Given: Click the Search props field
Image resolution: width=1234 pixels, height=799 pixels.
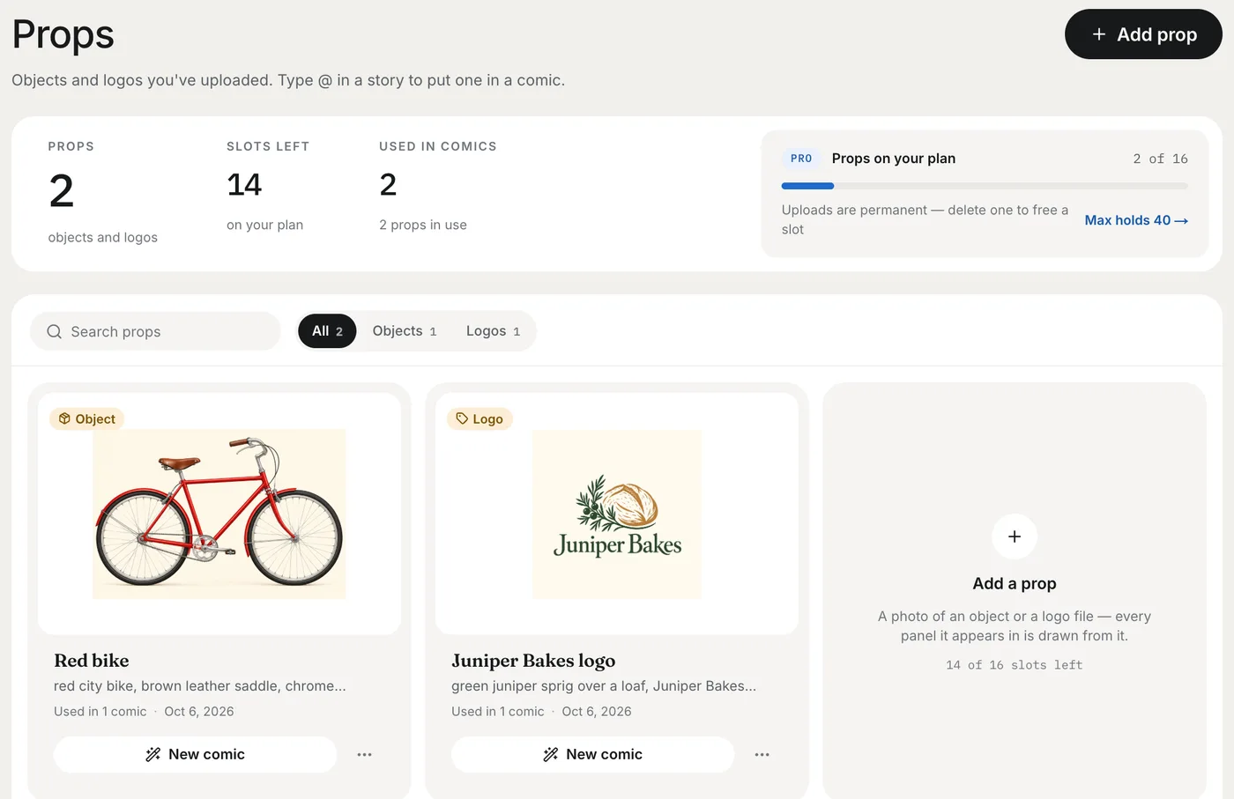Looking at the screenshot, I should point(155,331).
